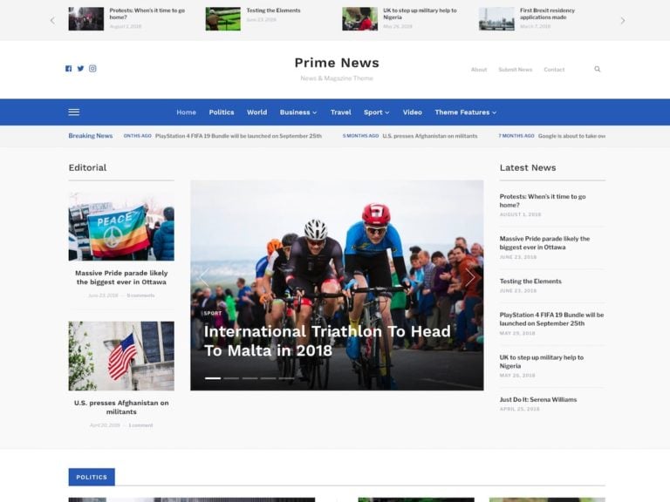670x502 pixels.
Task: Open 1 comment link under Afghanistan article
Action: (140, 425)
